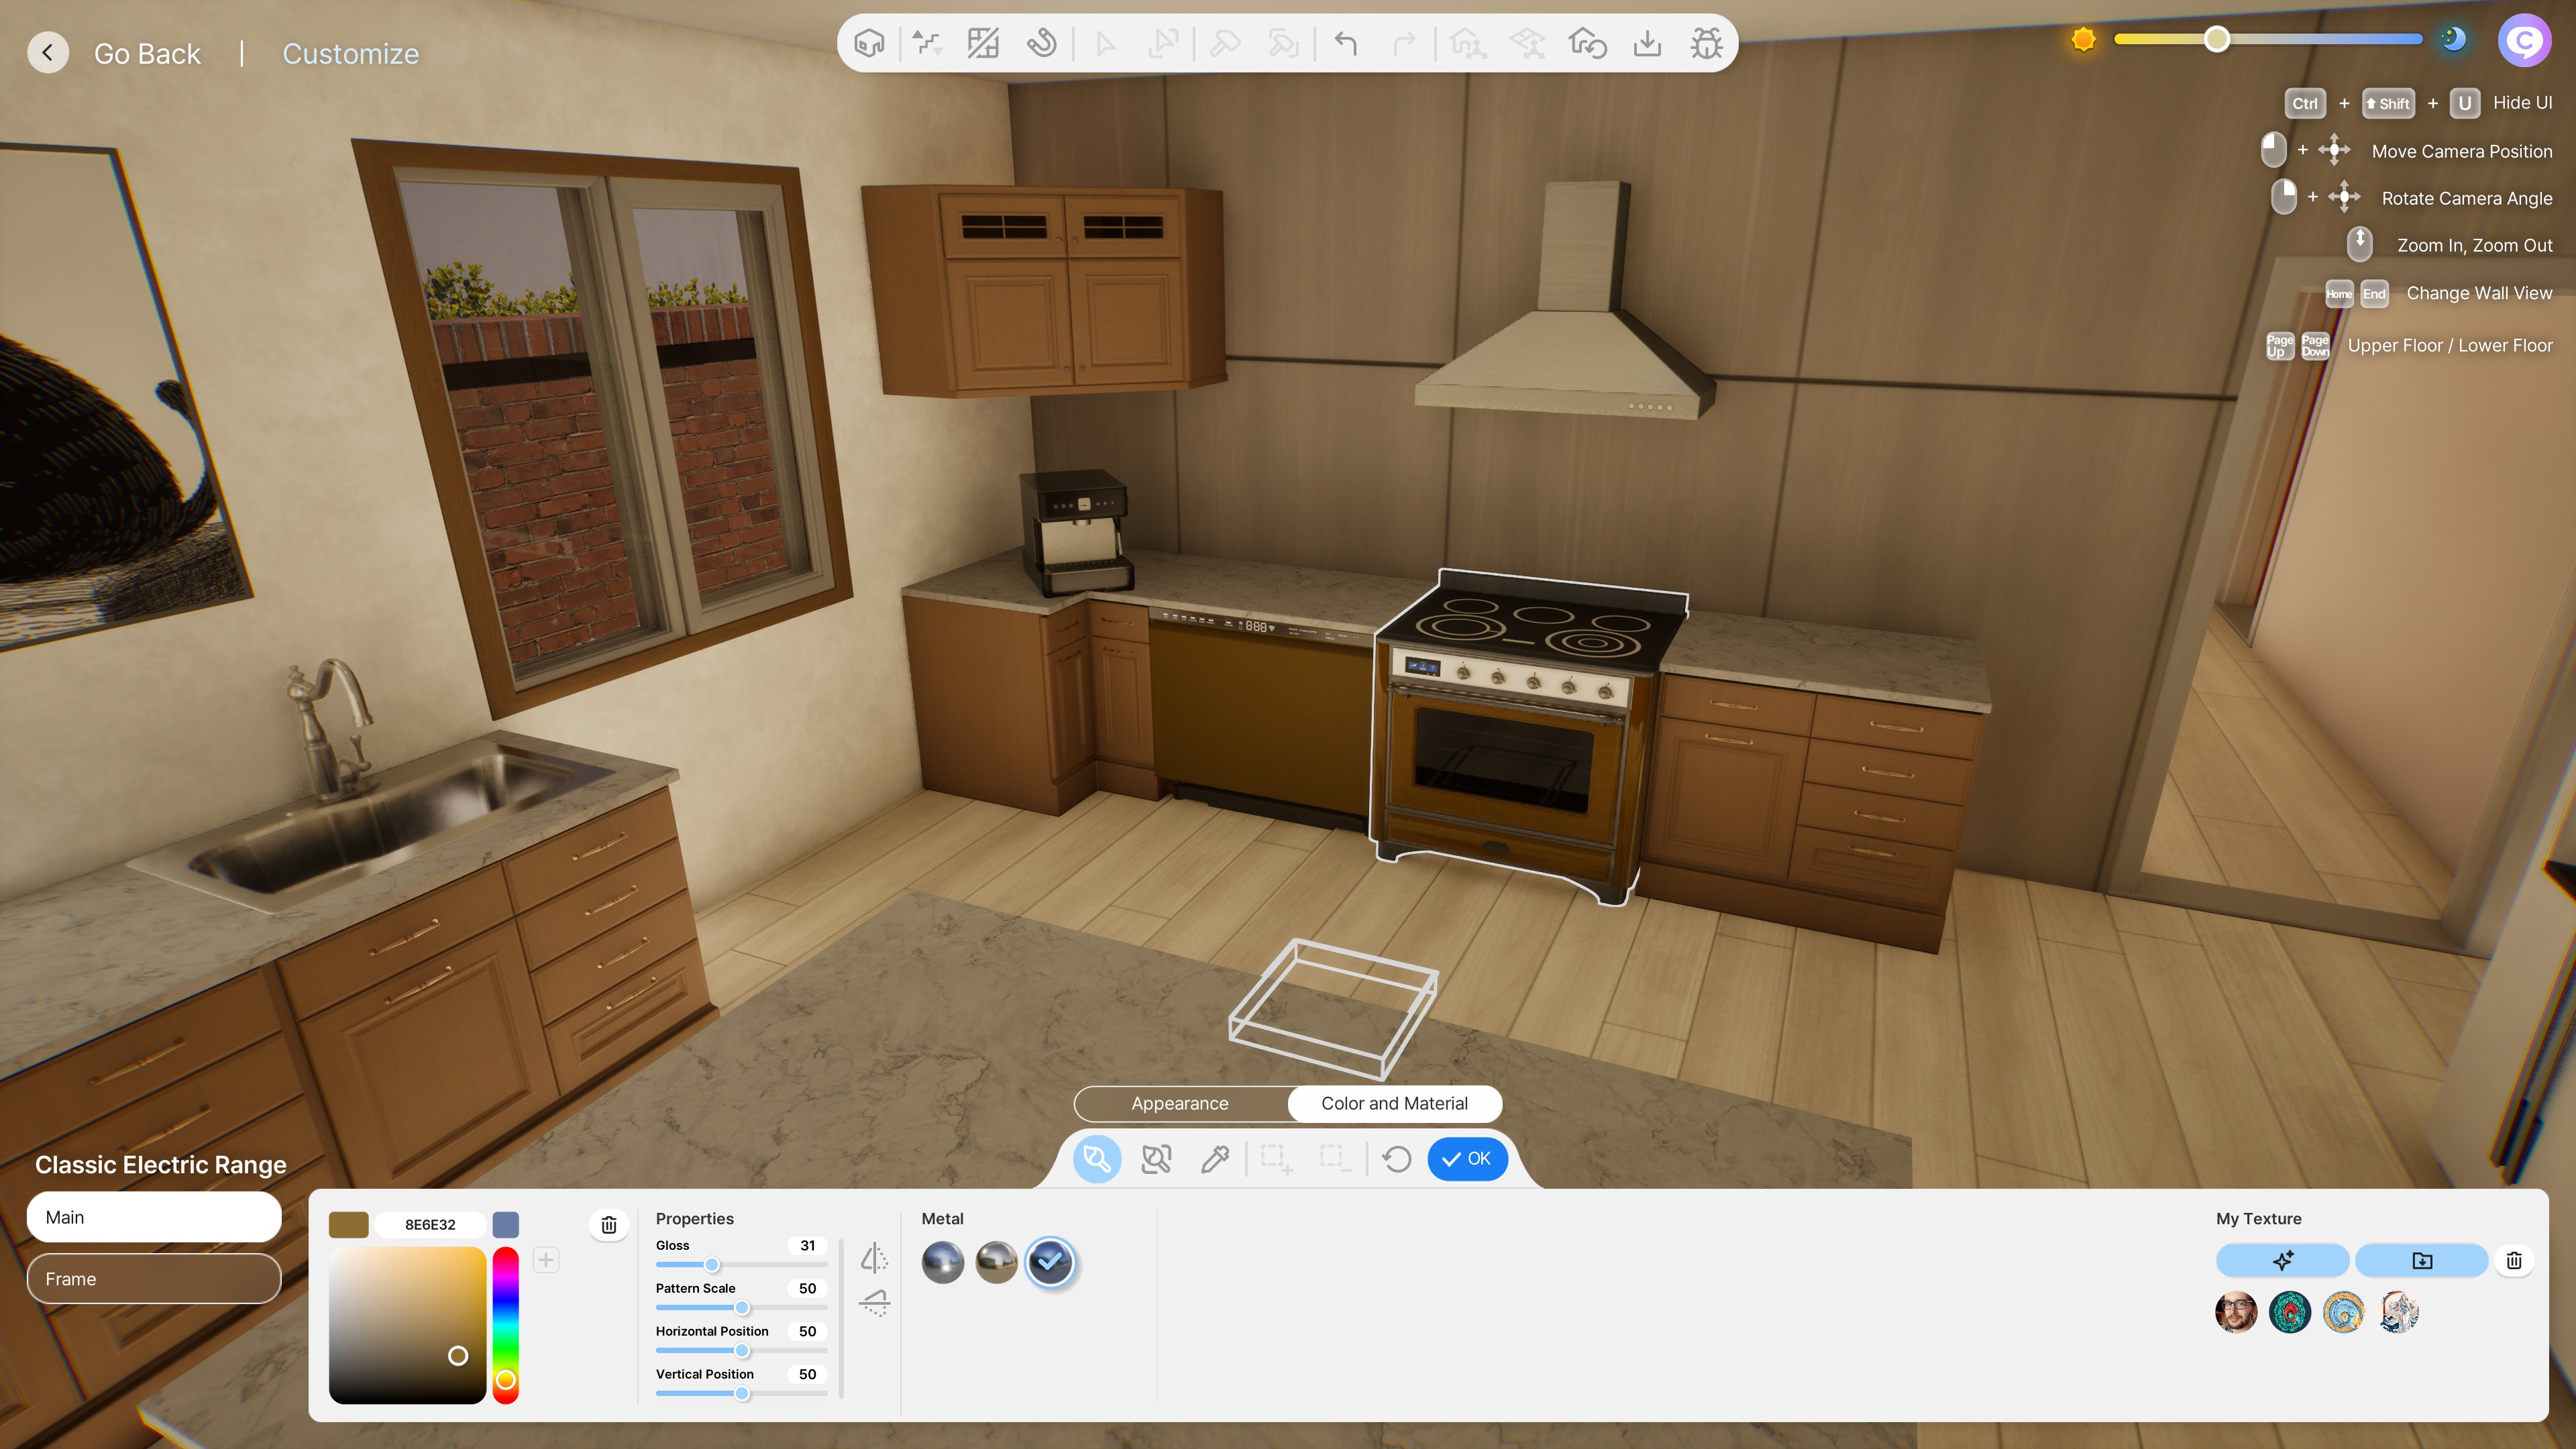
Task: Select the first chrome metal material
Action: tap(942, 1262)
